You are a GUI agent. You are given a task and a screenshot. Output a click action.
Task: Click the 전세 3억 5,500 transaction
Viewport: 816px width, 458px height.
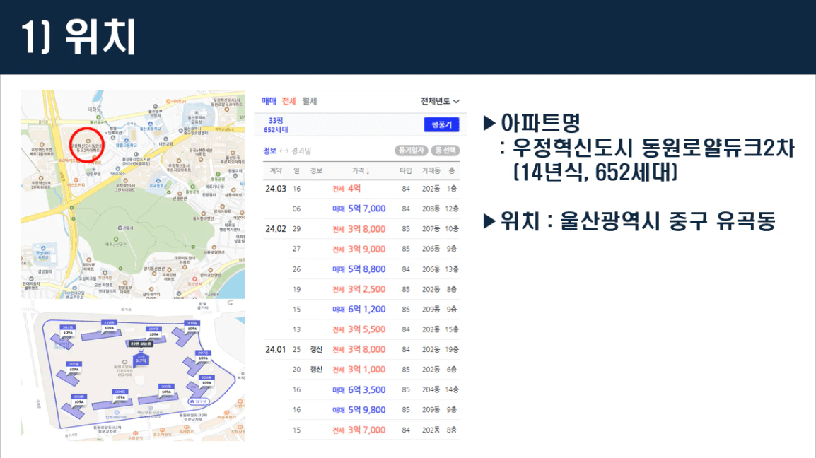tap(375, 329)
